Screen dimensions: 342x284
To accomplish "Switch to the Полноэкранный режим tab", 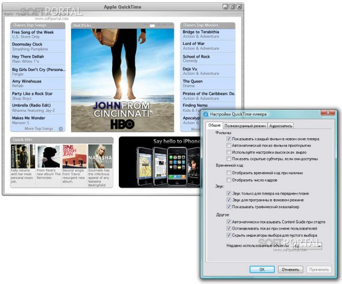I will coord(245,126).
